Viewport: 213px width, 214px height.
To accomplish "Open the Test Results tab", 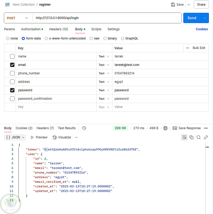I will 67,128.
